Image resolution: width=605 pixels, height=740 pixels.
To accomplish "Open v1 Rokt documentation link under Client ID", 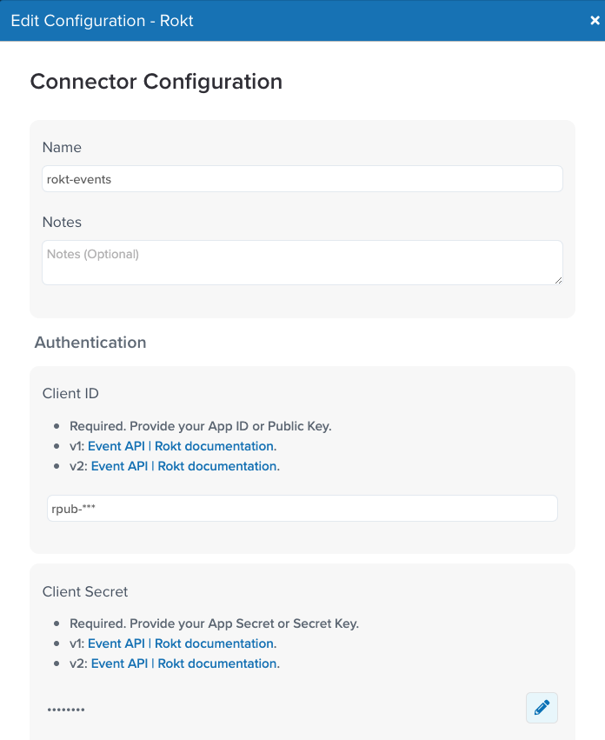I will (x=214, y=446).
